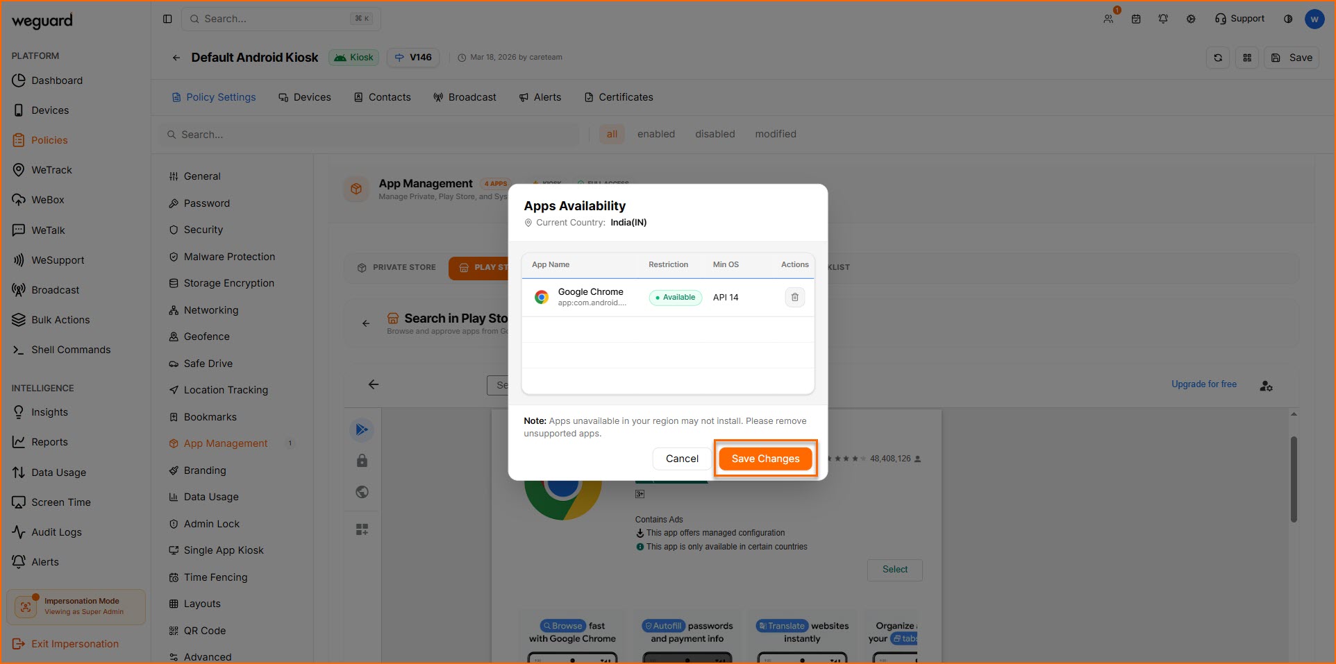
Task: Switch to the Devices tab
Action: (x=305, y=97)
